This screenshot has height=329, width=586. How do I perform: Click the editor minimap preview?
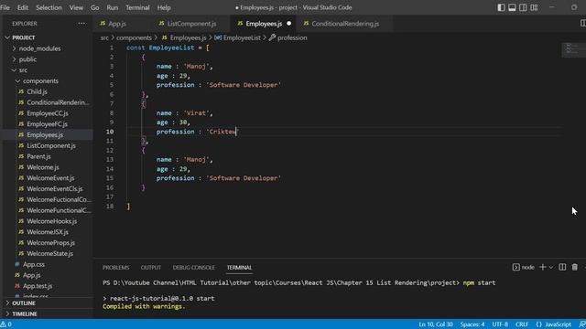click(574, 50)
